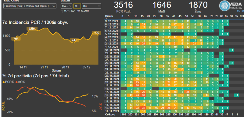Click the 05 12 x-axis tick label
This screenshot has height=117, width=244.
tap(86, 67)
